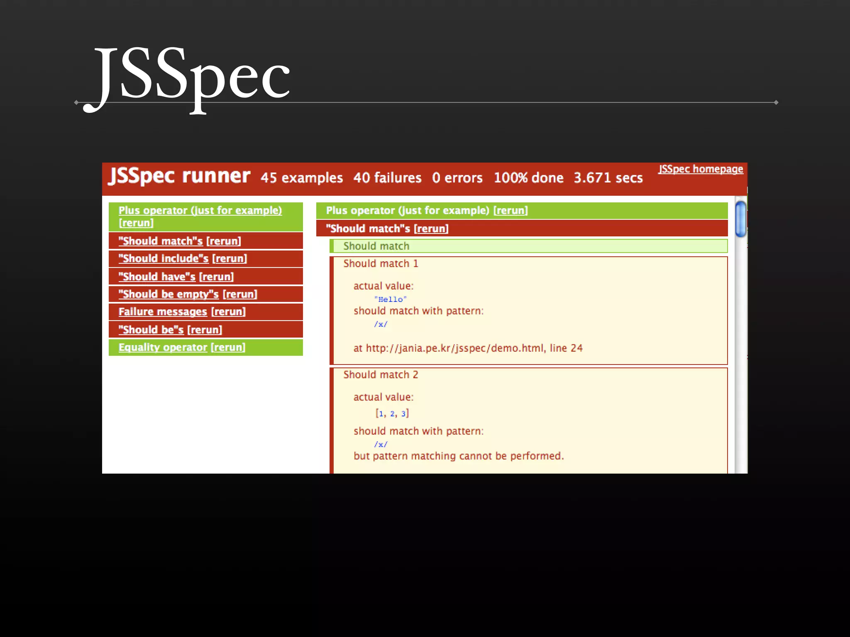Select the 'Should match 2' example title
This screenshot has height=637, width=850.
pyautogui.click(x=381, y=374)
